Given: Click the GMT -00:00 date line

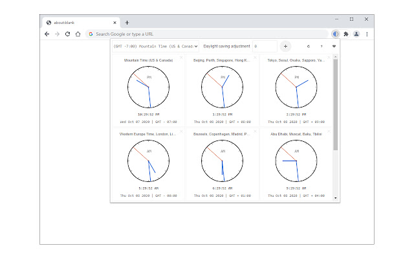Looking at the screenshot, I should (x=148, y=196).
